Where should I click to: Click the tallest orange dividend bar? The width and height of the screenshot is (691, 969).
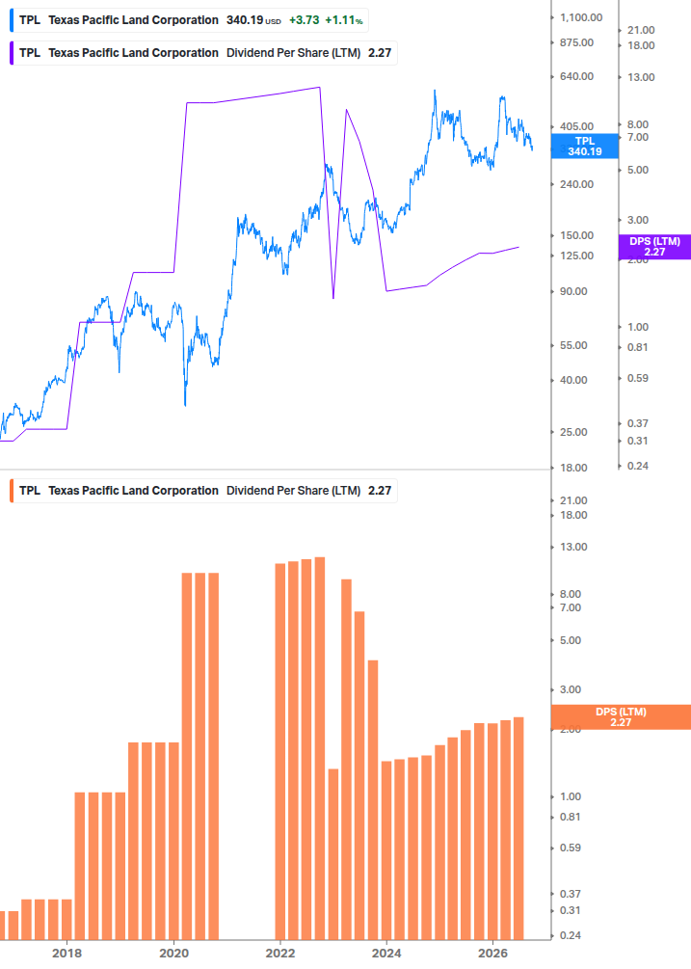pyautogui.click(x=320, y=748)
